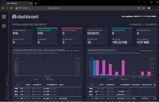The width and height of the screenshot is (159, 102).
Task: Select the Server Statistics browser tab
Action: tap(15, 3)
